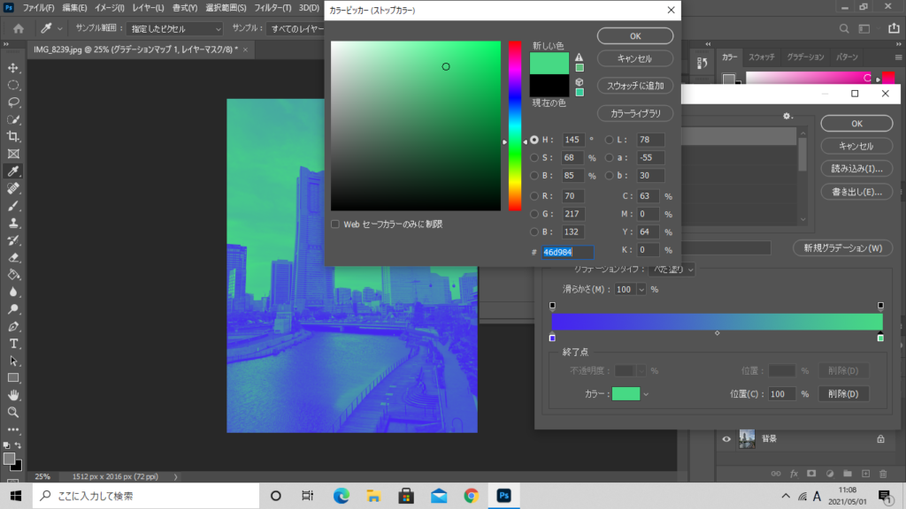Viewport: 906px width, 509px height.
Task: Select the Eyedropper tool in toolbar
Action: click(x=12, y=171)
